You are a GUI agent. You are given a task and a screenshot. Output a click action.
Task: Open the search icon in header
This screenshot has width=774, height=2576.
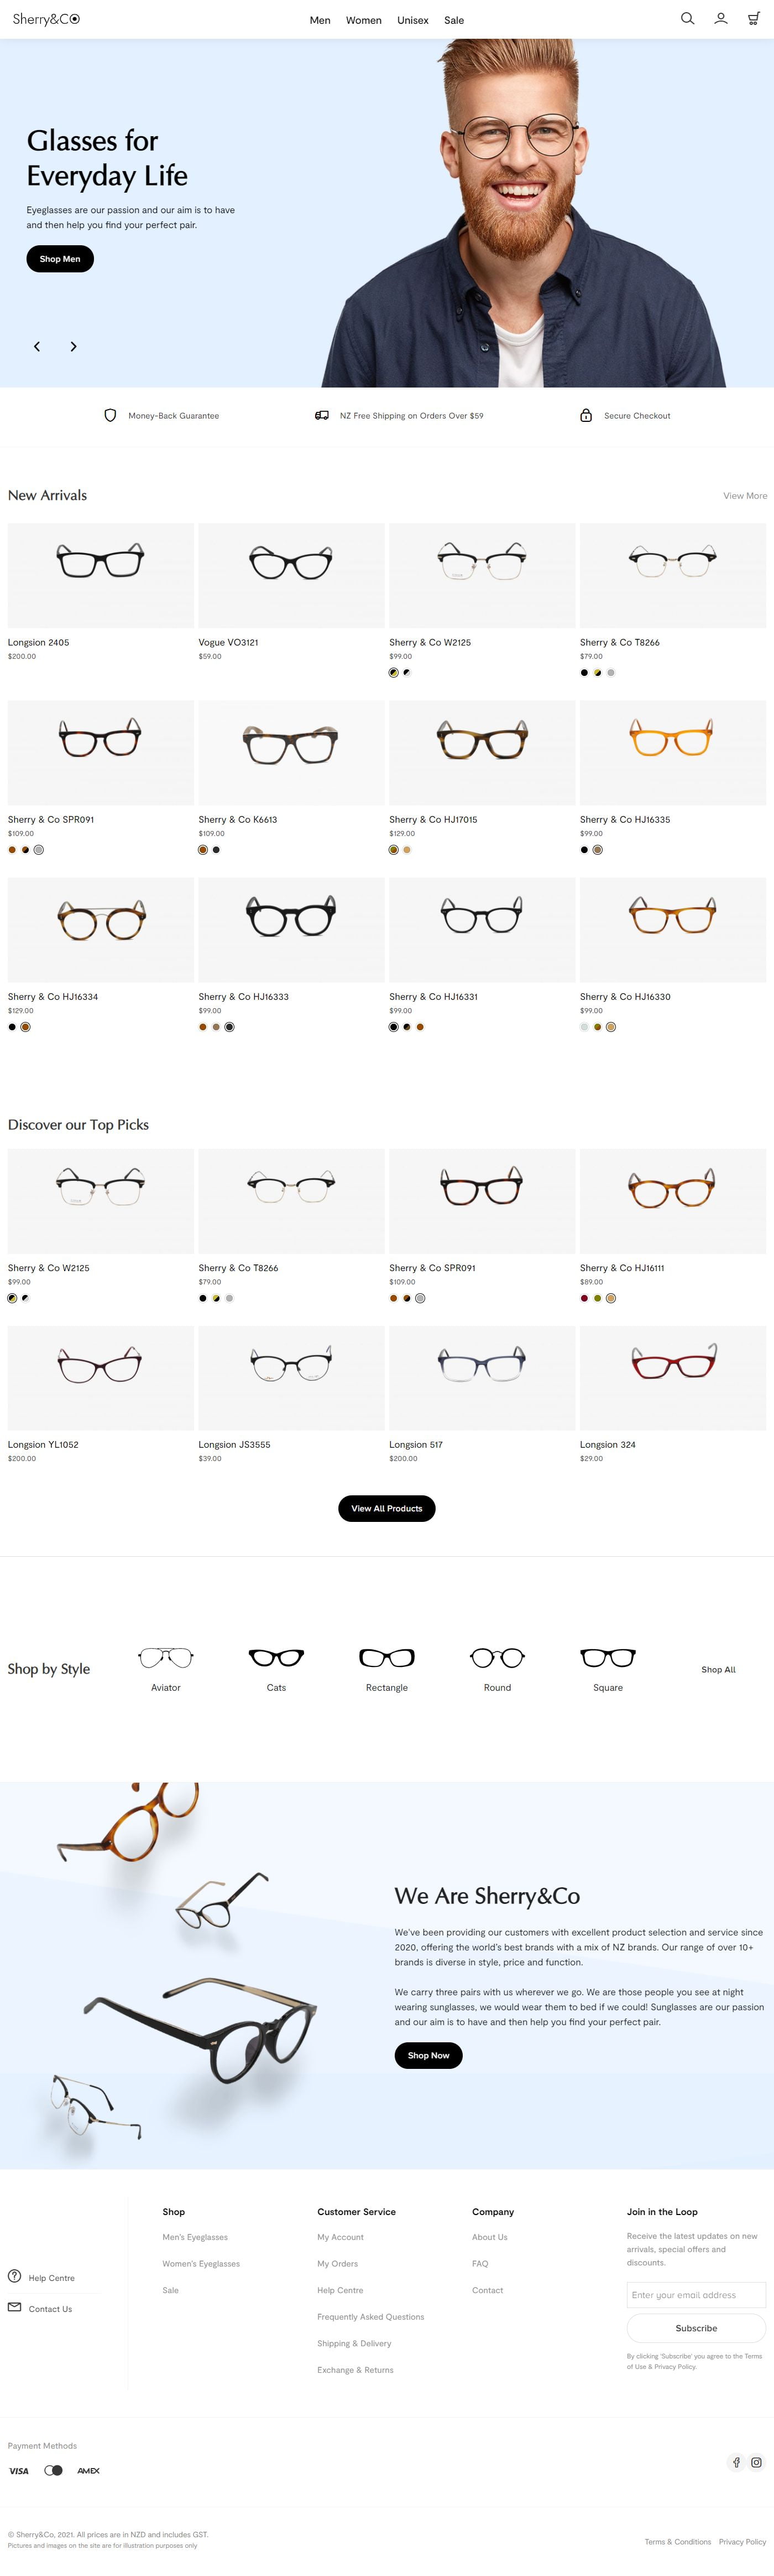687,18
